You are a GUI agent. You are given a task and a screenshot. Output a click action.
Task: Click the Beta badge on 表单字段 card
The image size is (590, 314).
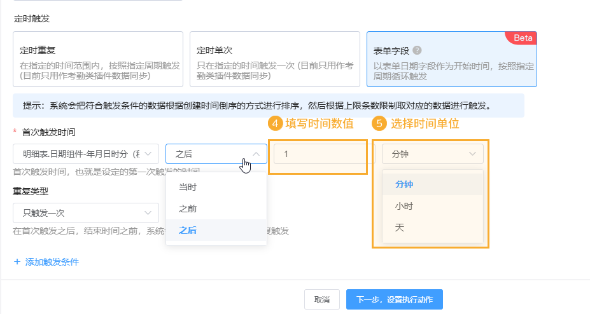tap(523, 38)
